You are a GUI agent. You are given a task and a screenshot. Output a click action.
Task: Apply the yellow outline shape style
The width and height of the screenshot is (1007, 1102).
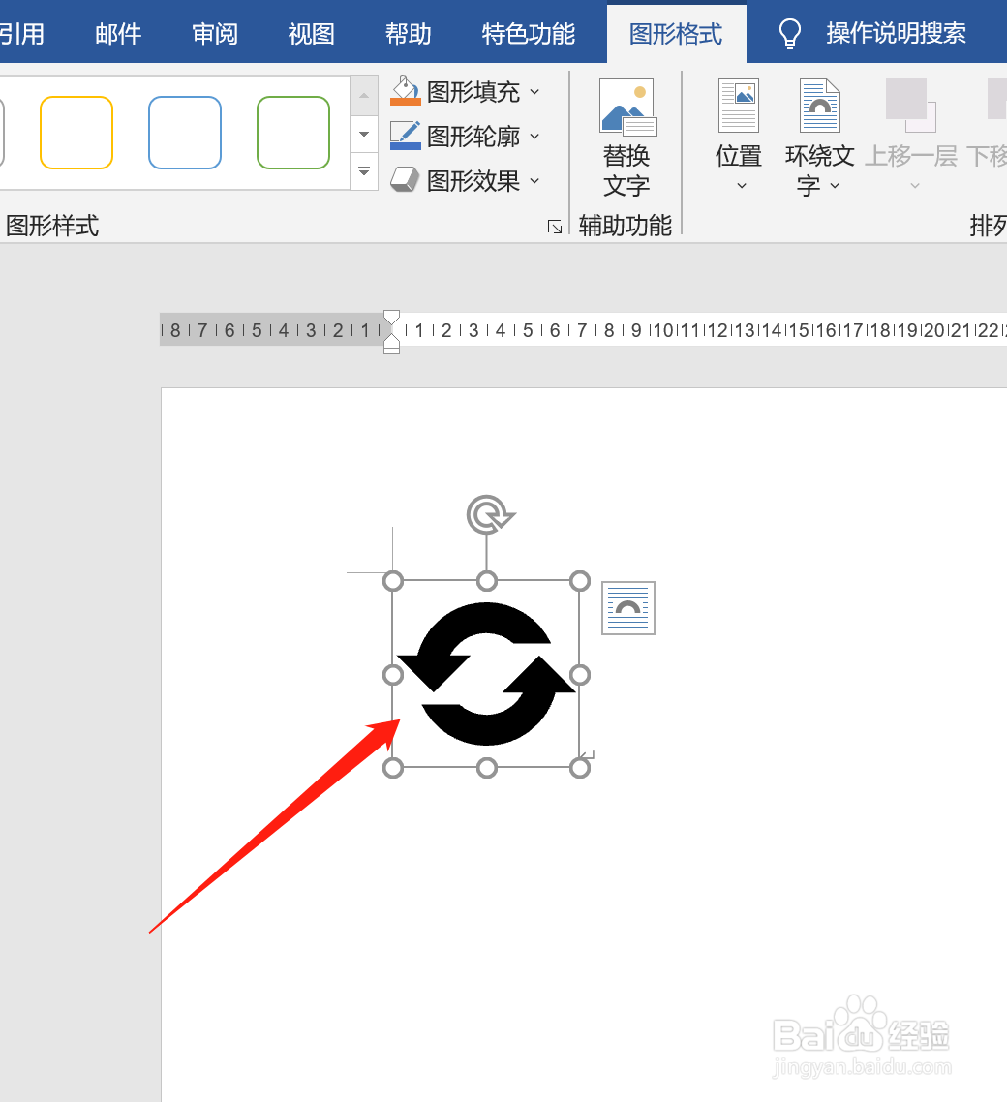click(76, 133)
